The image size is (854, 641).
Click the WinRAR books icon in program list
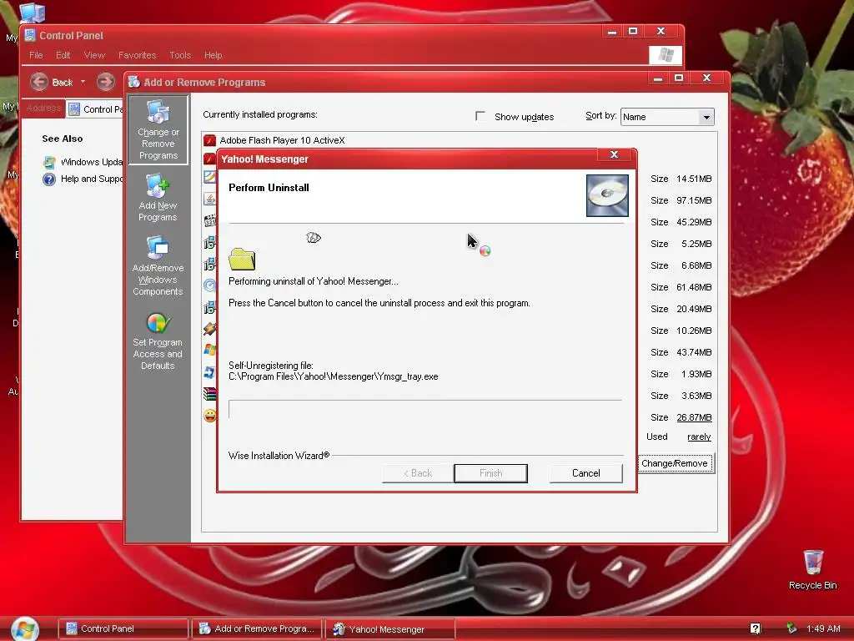pos(209,394)
